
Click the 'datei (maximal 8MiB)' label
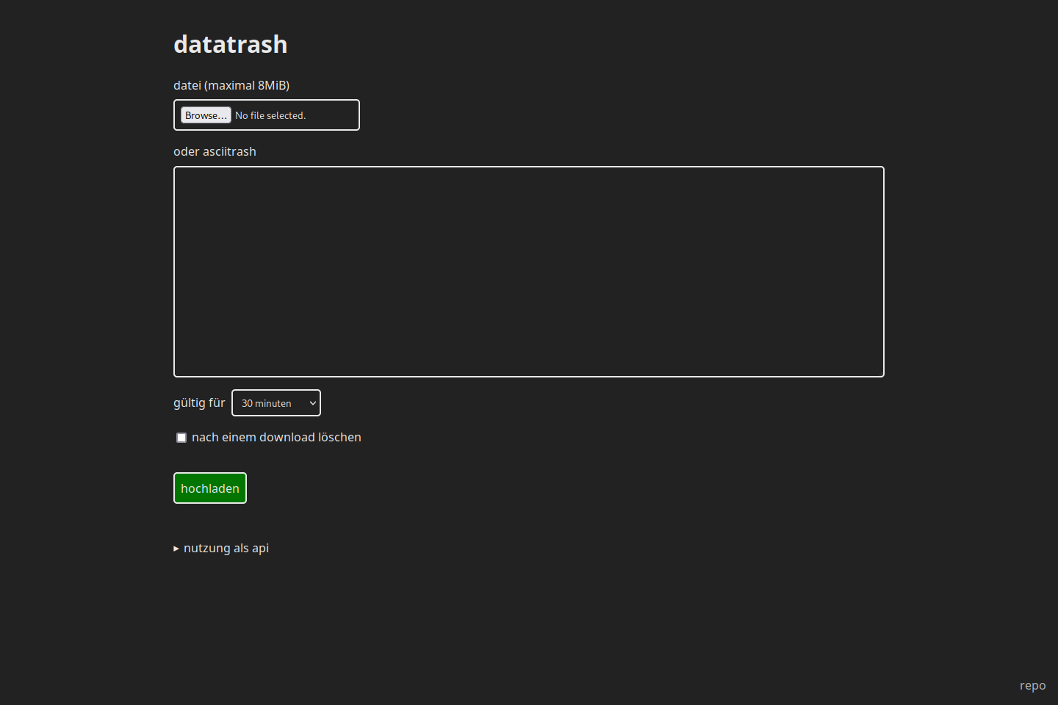pyautogui.click(x=231, y=85)
